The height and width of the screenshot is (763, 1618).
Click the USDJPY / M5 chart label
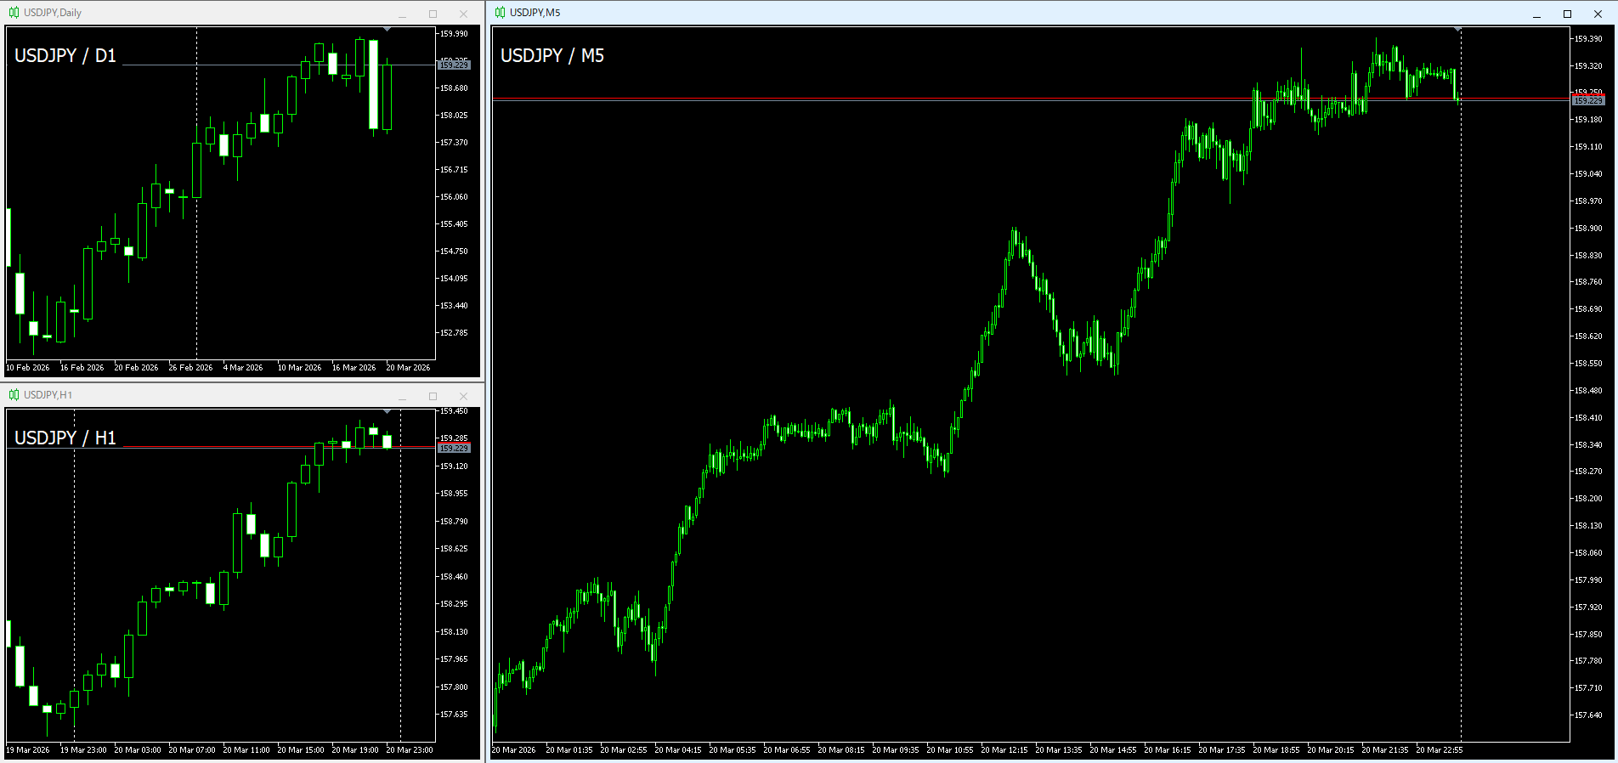click(x=552, y=55)
